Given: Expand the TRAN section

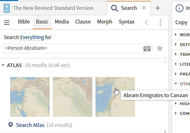Looking at the screenshot, I should coord(176,54).
